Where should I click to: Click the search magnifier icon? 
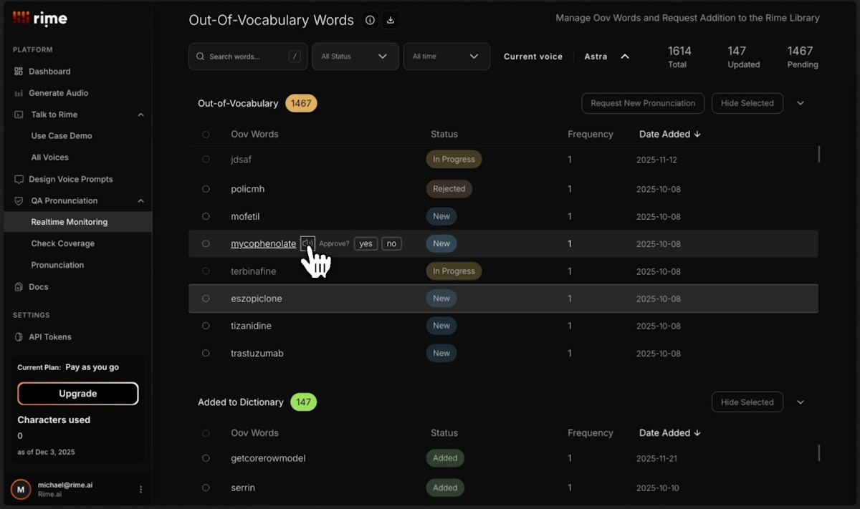[200, 57]
